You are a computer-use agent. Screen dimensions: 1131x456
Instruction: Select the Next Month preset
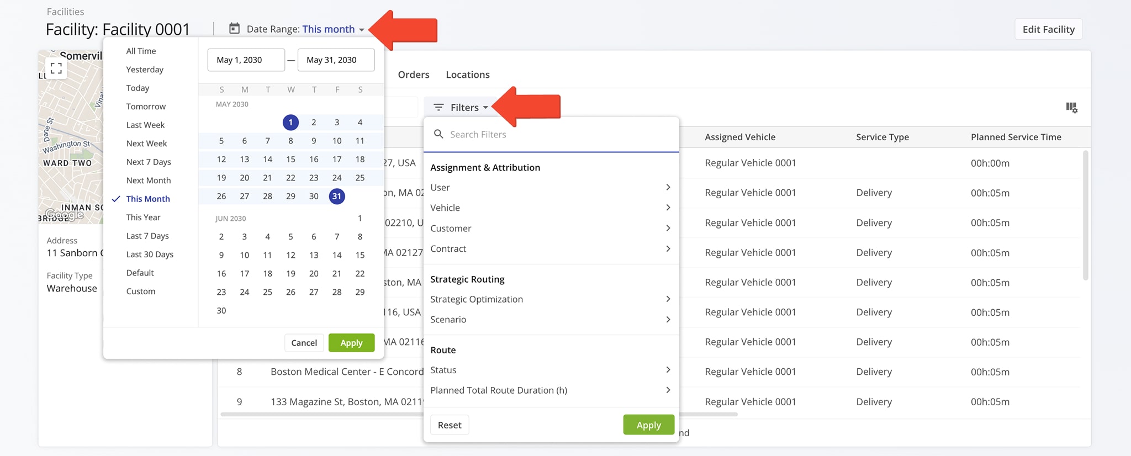pos(149,181)
